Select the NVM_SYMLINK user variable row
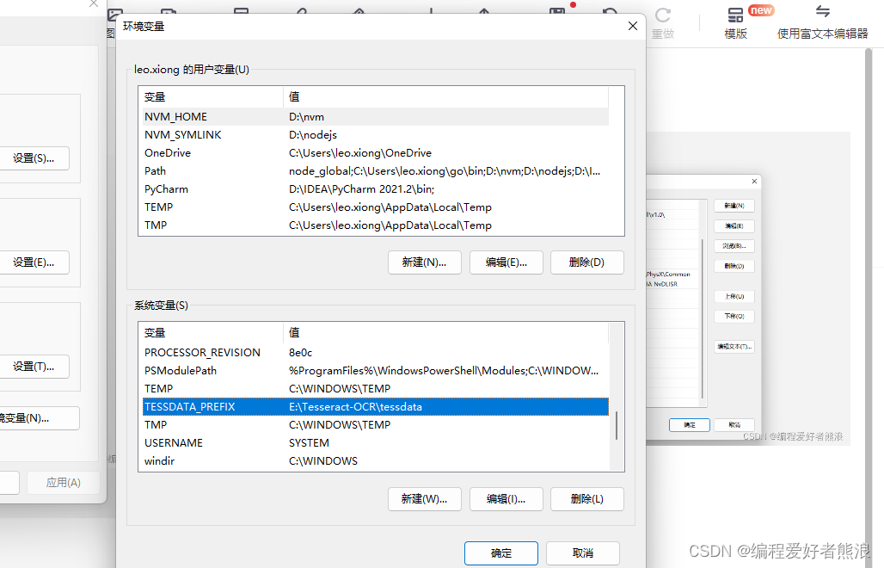Screen dimensions: 884x568 pyautogui.click(x=376, y=135)
